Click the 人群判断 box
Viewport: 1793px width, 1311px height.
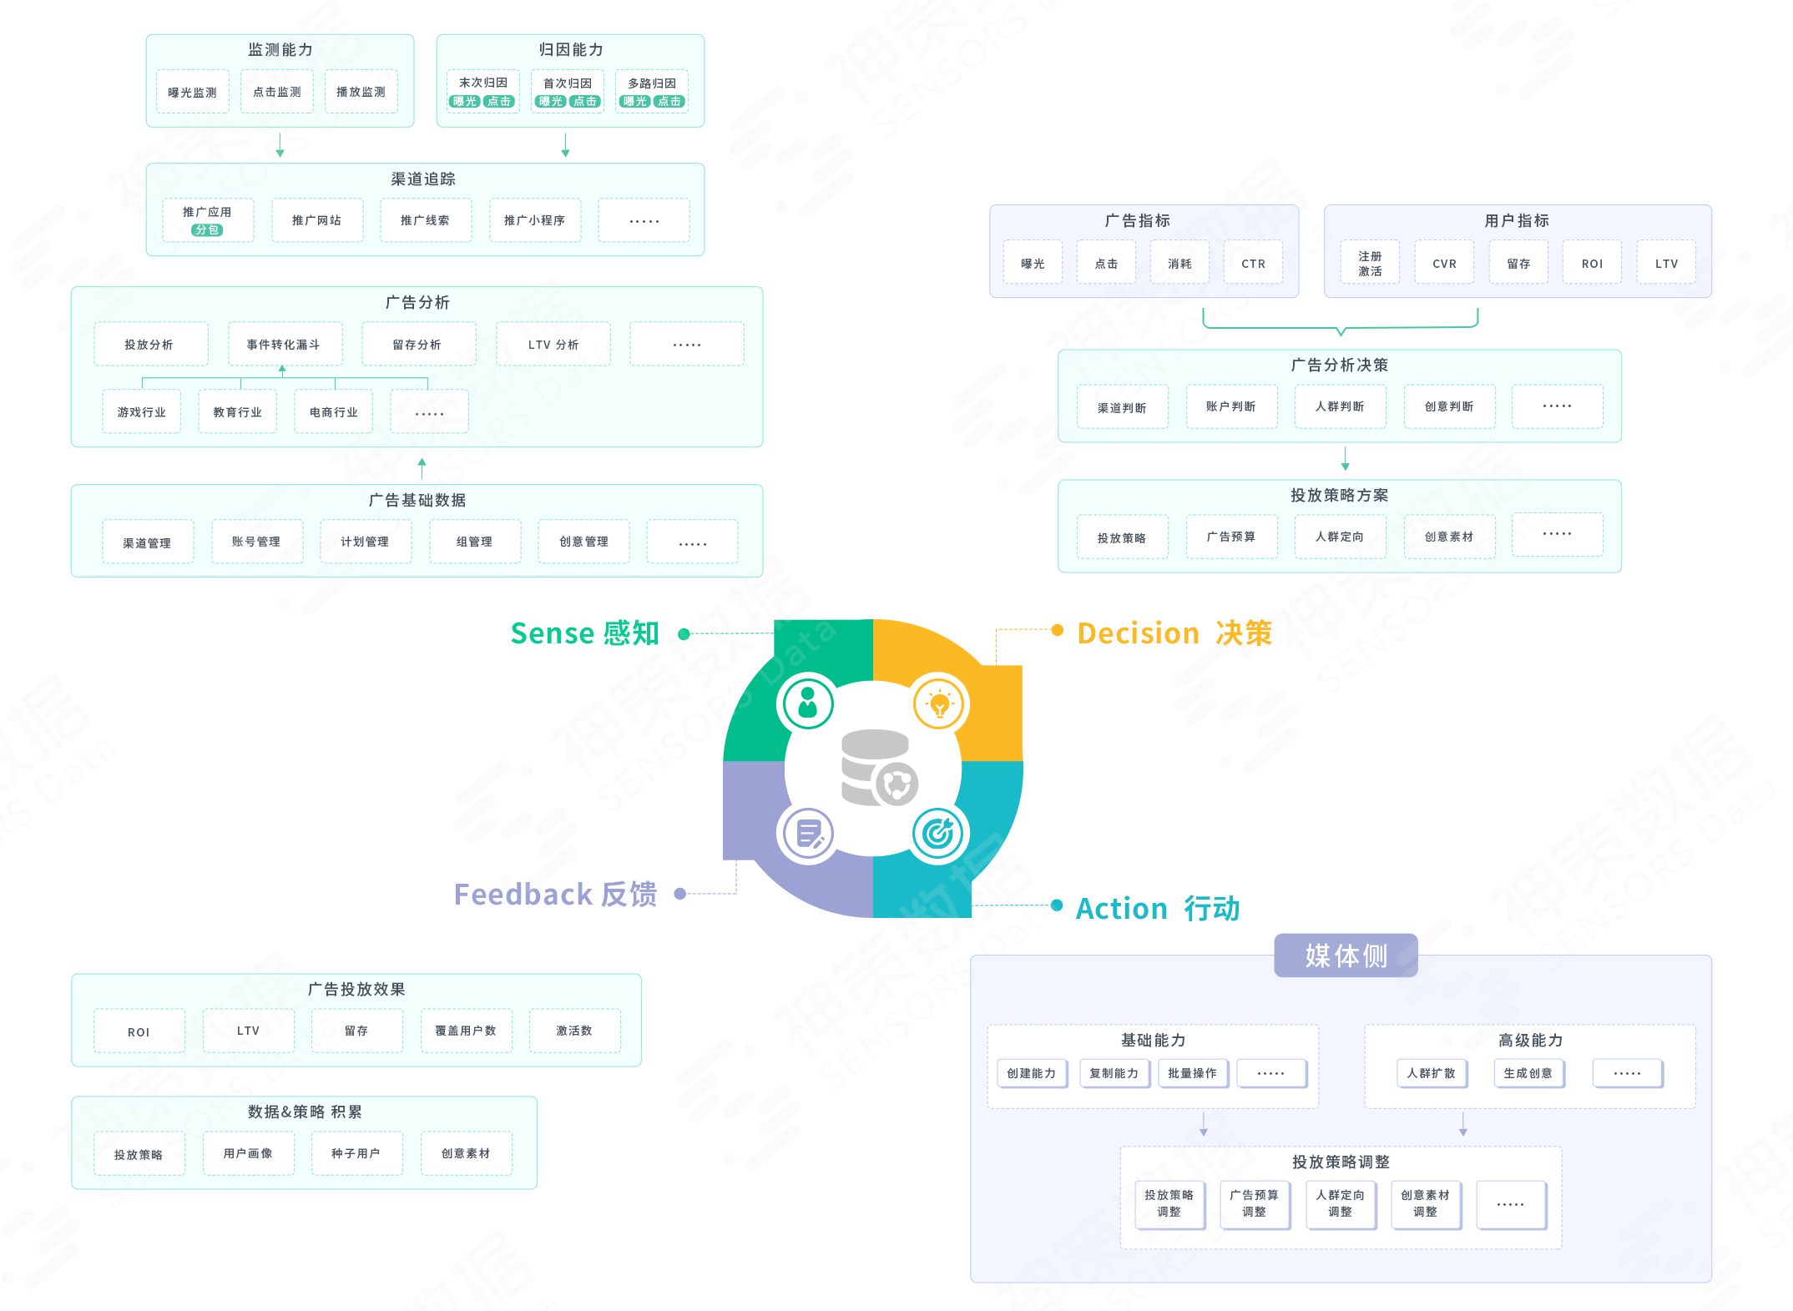point(1340,406)
